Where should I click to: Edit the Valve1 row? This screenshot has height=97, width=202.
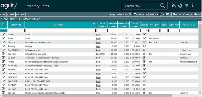click(x=3, y=34)
